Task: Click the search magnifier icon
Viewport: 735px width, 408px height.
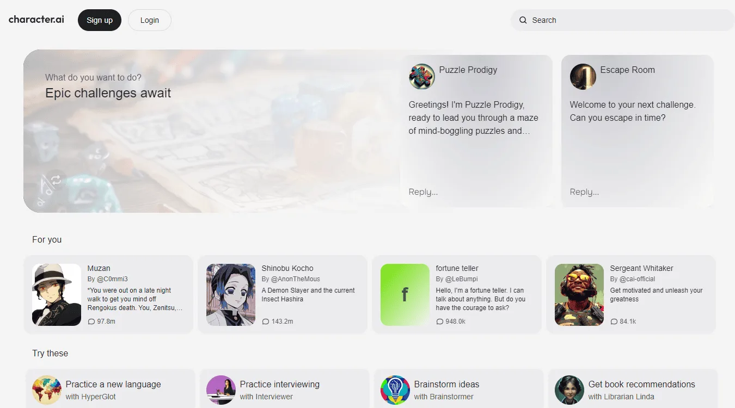Action: pyautogui.click(x=523, y=20)
